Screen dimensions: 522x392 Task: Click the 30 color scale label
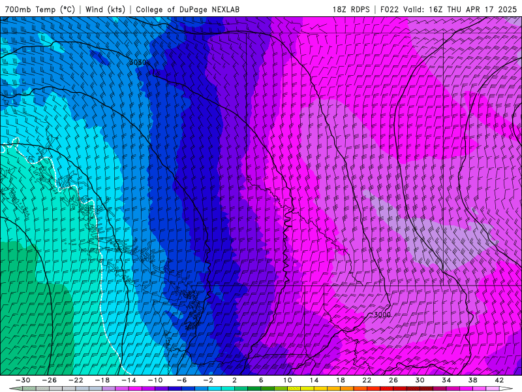point(420,380)
